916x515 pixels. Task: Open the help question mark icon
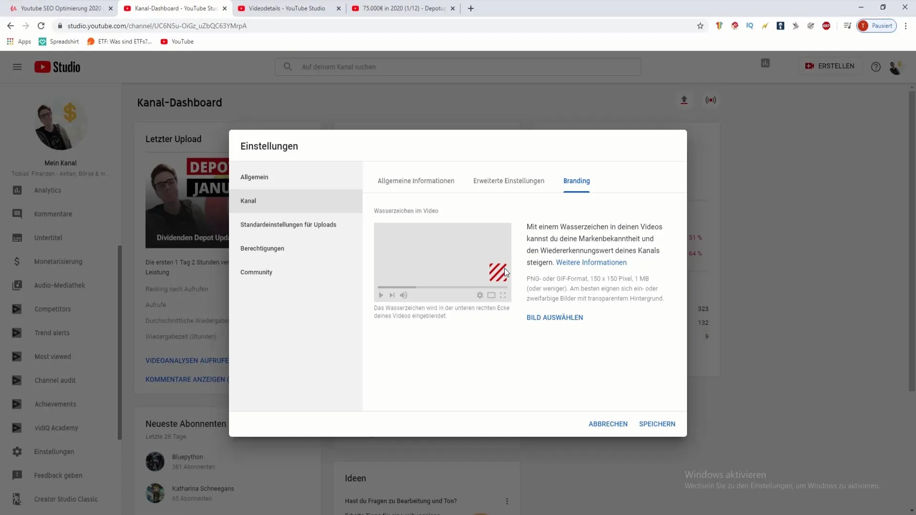(x=876, y=67)
